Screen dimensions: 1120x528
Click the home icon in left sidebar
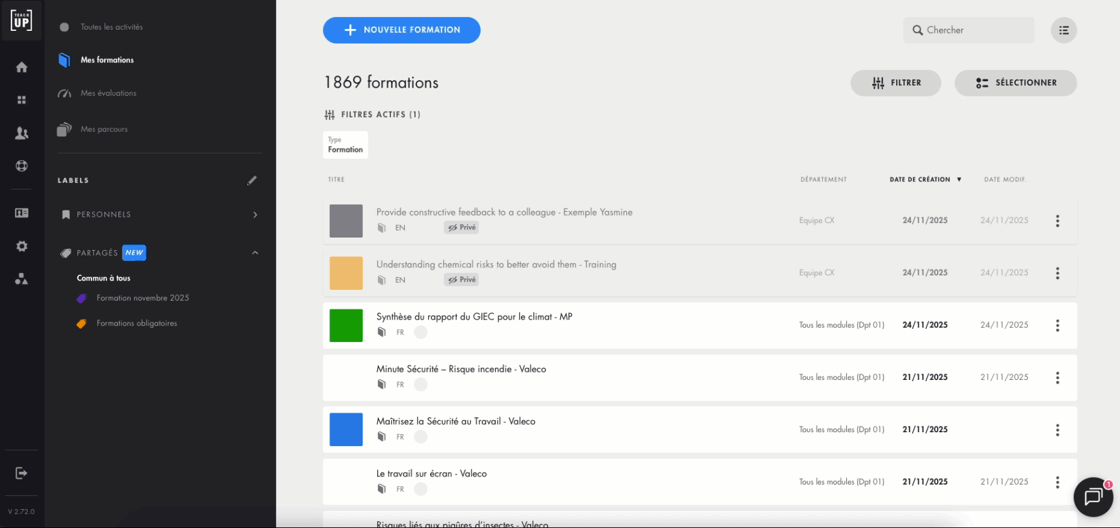[21, 67]
